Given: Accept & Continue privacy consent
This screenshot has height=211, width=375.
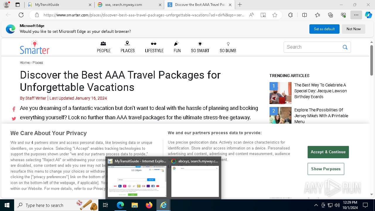Looking at the screenshot, I should pyautogui.click(x=328, y=152).
